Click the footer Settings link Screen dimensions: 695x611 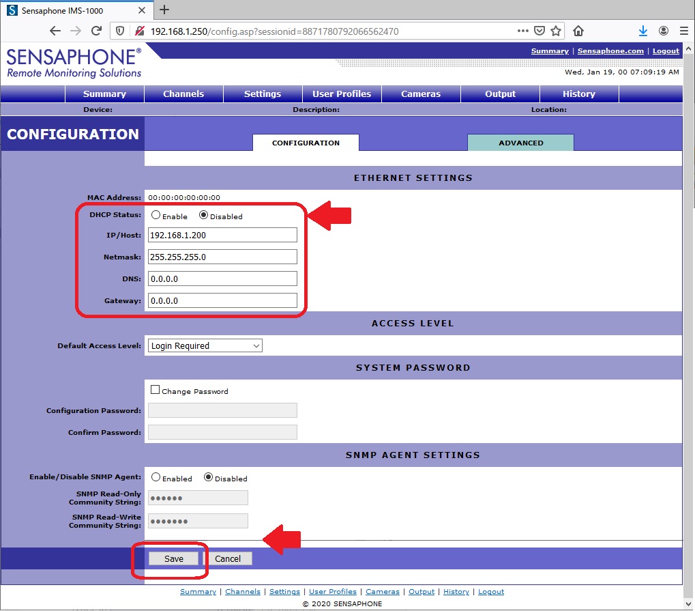pyautogui.click(x=284, y=591)
